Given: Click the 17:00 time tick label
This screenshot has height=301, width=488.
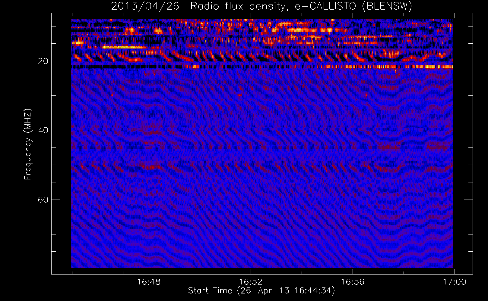Looking at the screenshot, I should point(455,282).
